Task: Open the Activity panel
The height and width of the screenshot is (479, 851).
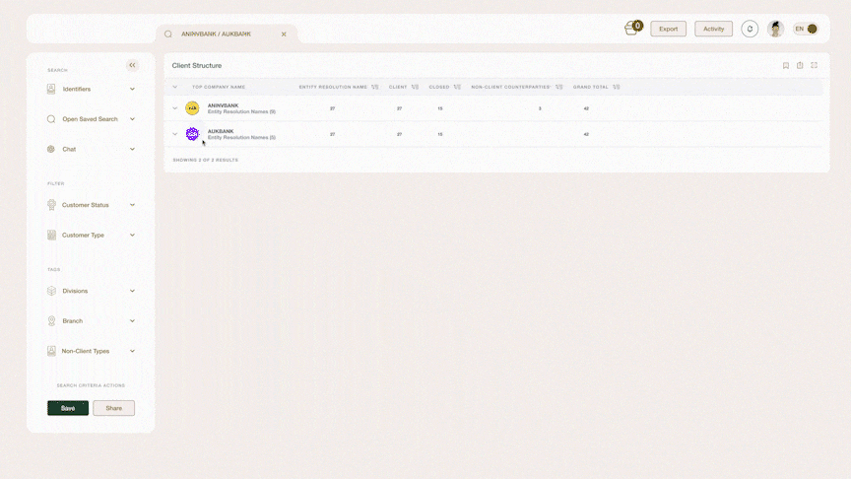Action: (713, 29)
